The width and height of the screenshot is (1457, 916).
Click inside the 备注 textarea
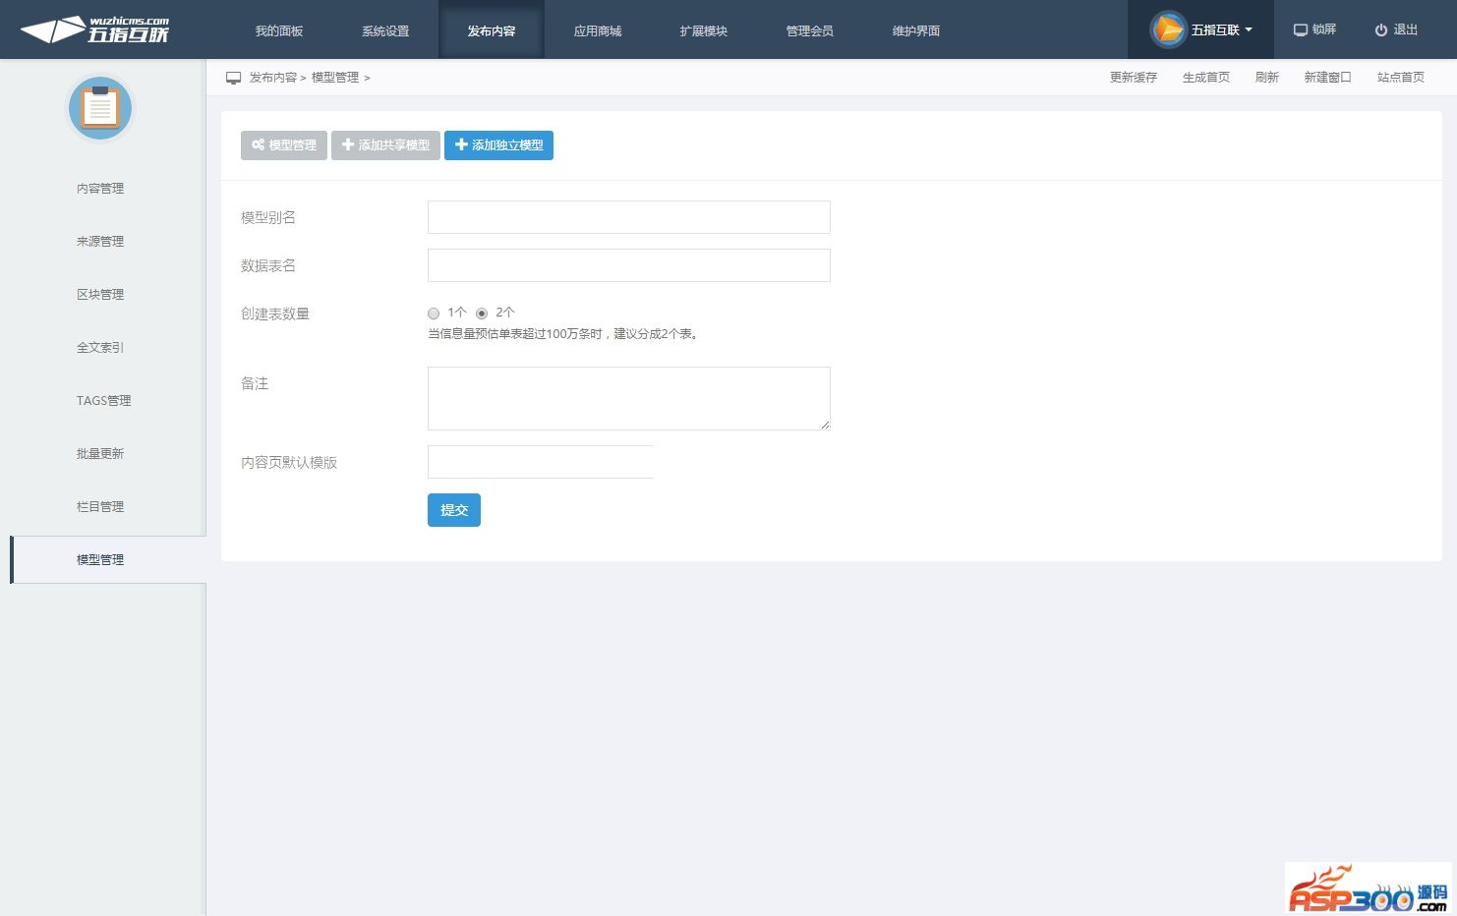click(629, 398)
